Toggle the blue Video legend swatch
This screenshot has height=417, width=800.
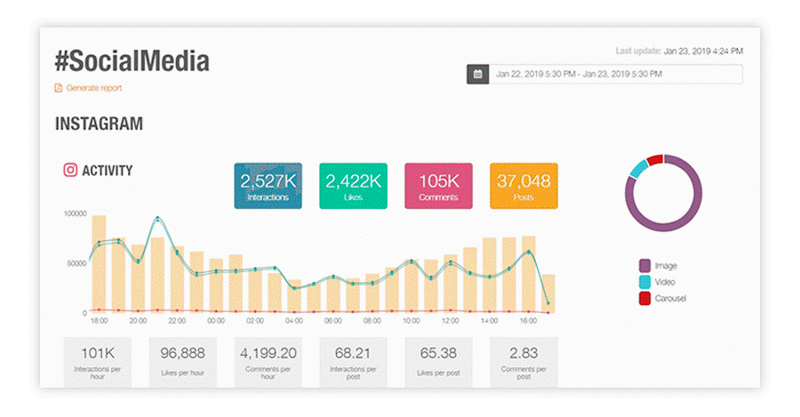(x=644, y=282)
